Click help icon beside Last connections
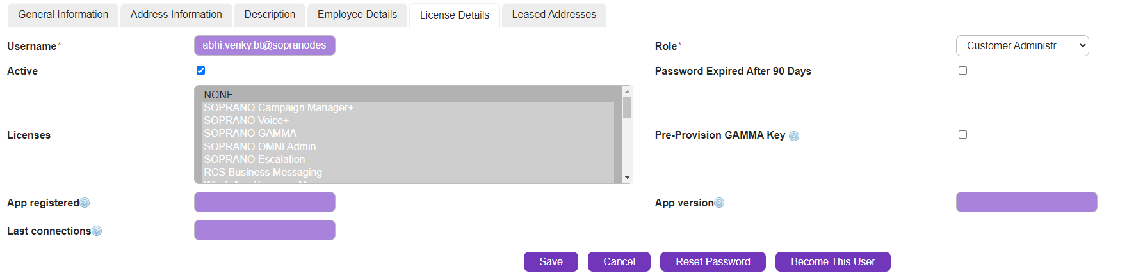 coord(97,231)
